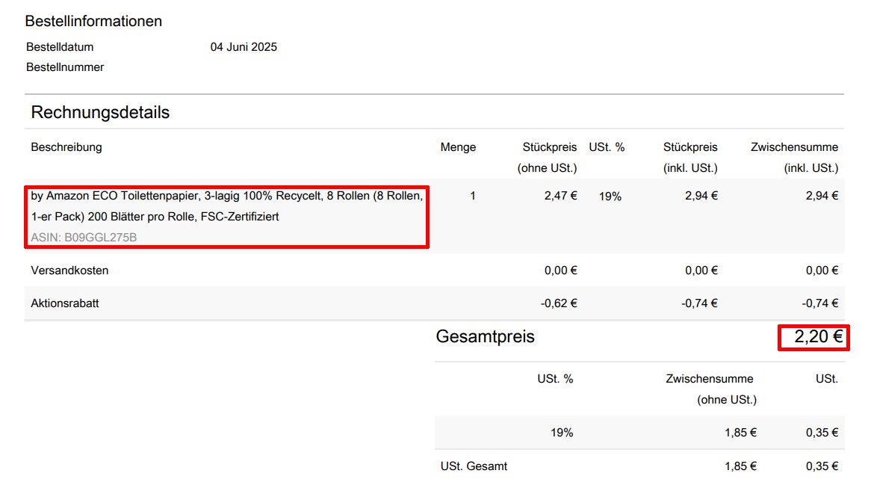The width and height of the screenshot is (871, 488).
Task: Select the total amount "2,20 €"
Action: click(x=818, y=337)
